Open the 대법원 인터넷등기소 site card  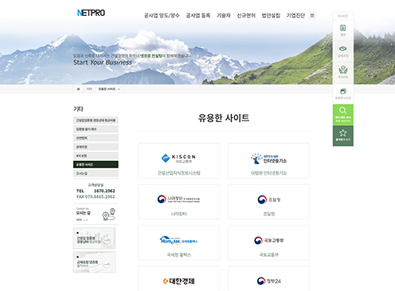point(269,161)
